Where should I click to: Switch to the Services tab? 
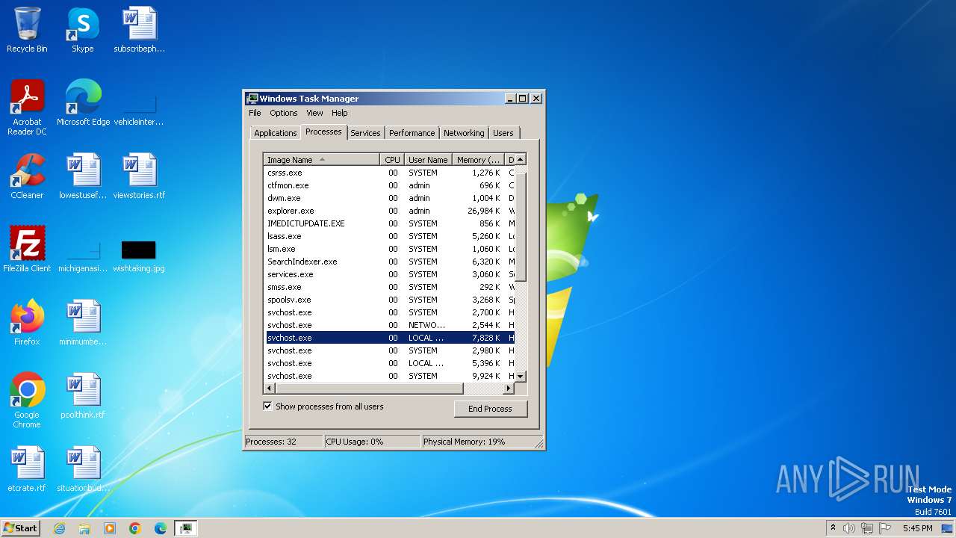(x=365, y=133)
